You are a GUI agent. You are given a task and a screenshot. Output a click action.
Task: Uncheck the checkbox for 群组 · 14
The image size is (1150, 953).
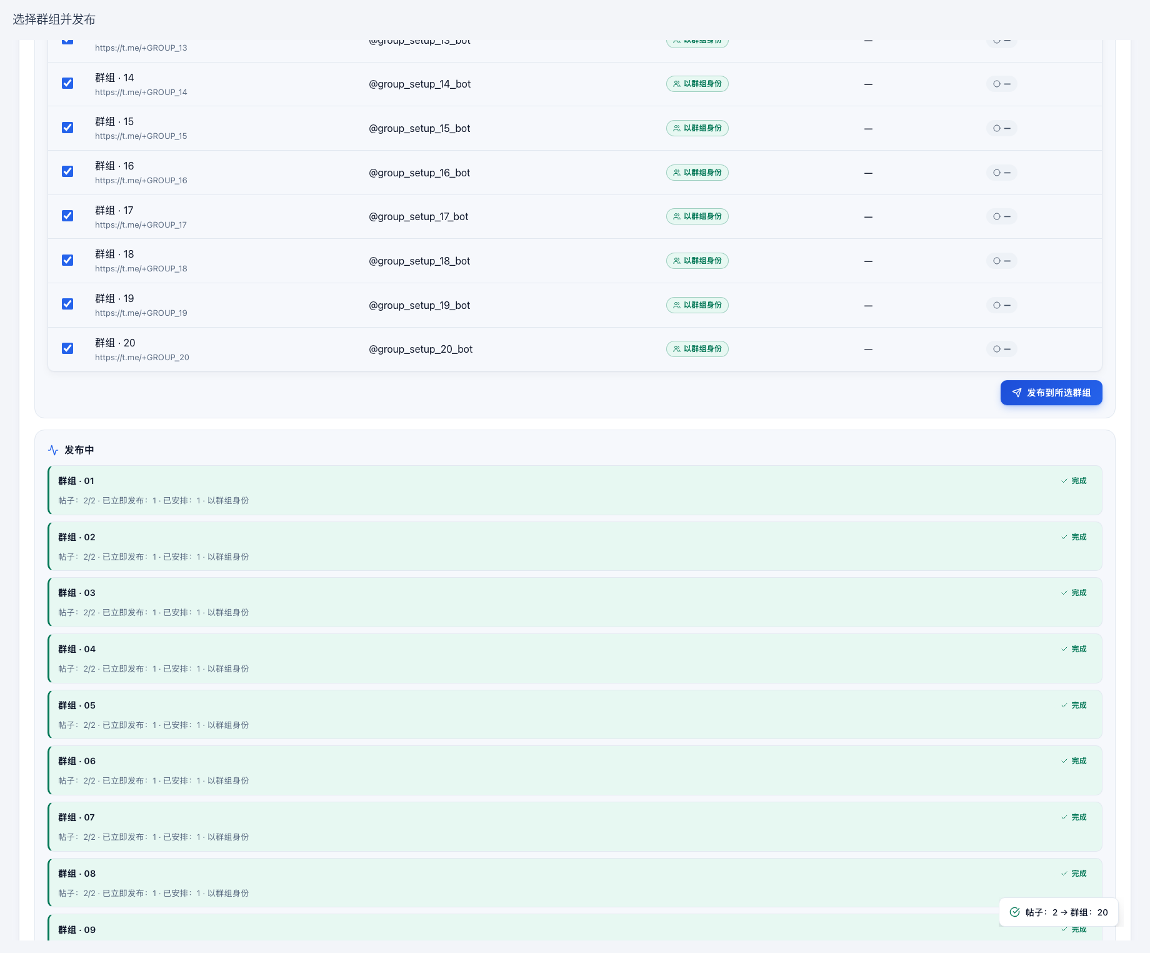tap(67, 83)
